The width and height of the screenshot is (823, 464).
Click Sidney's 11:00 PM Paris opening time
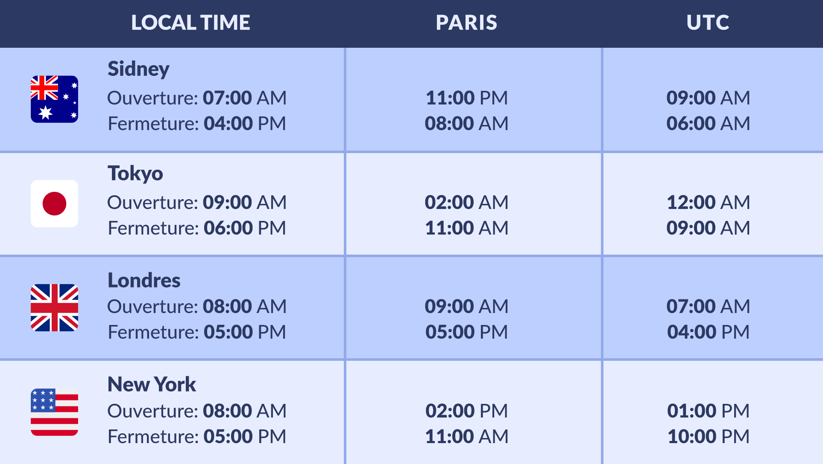[x=466, y=98]
